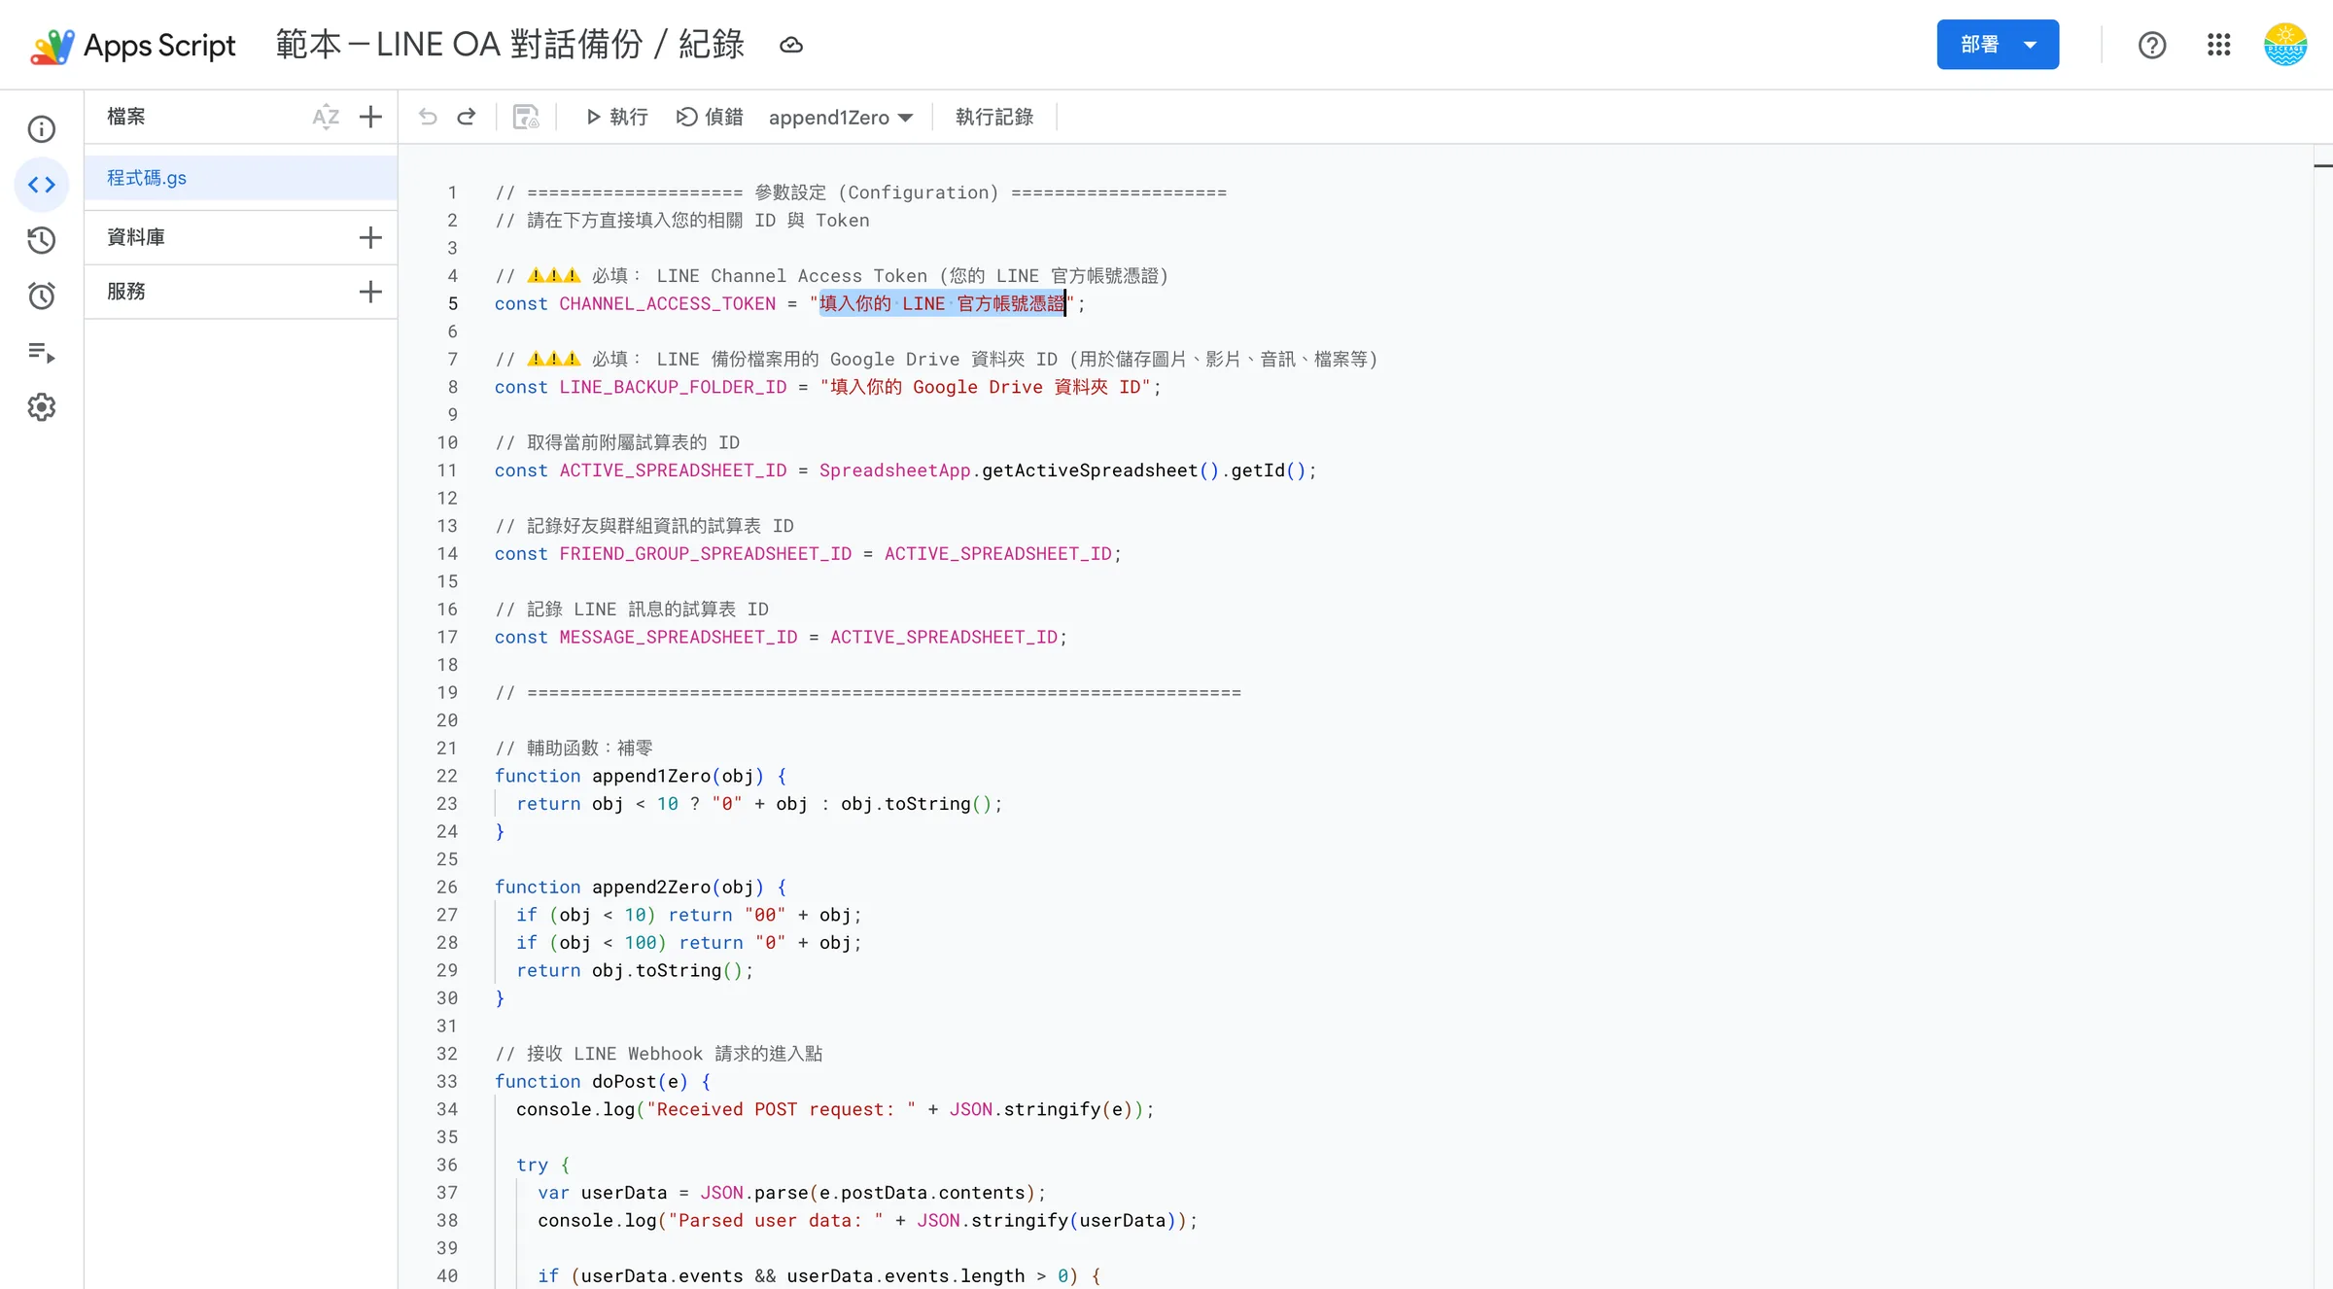2333x1289 pixels.
Task: Click the project title 範本－LINE OA 對話備份 / 紀錄
Action: pyautogui.click(x=510, y=45)
